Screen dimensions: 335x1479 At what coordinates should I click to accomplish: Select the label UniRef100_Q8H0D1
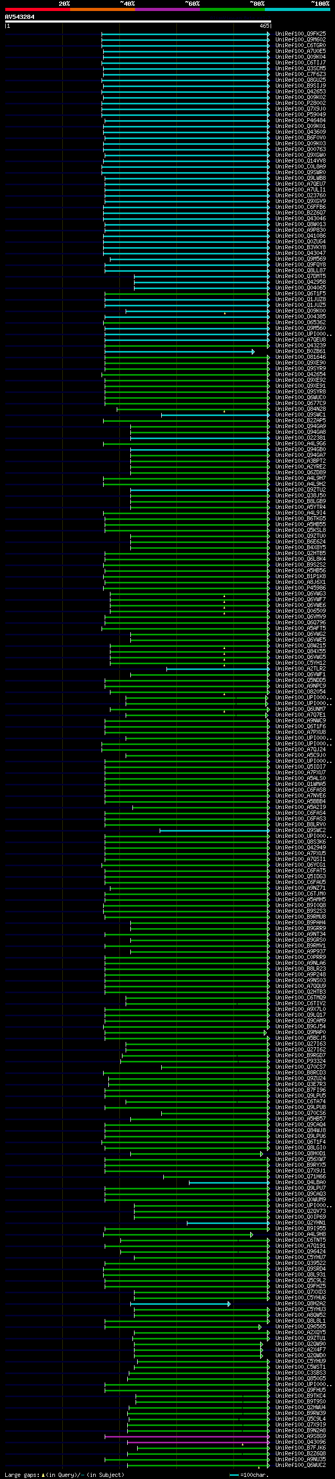pos(300,1155)
